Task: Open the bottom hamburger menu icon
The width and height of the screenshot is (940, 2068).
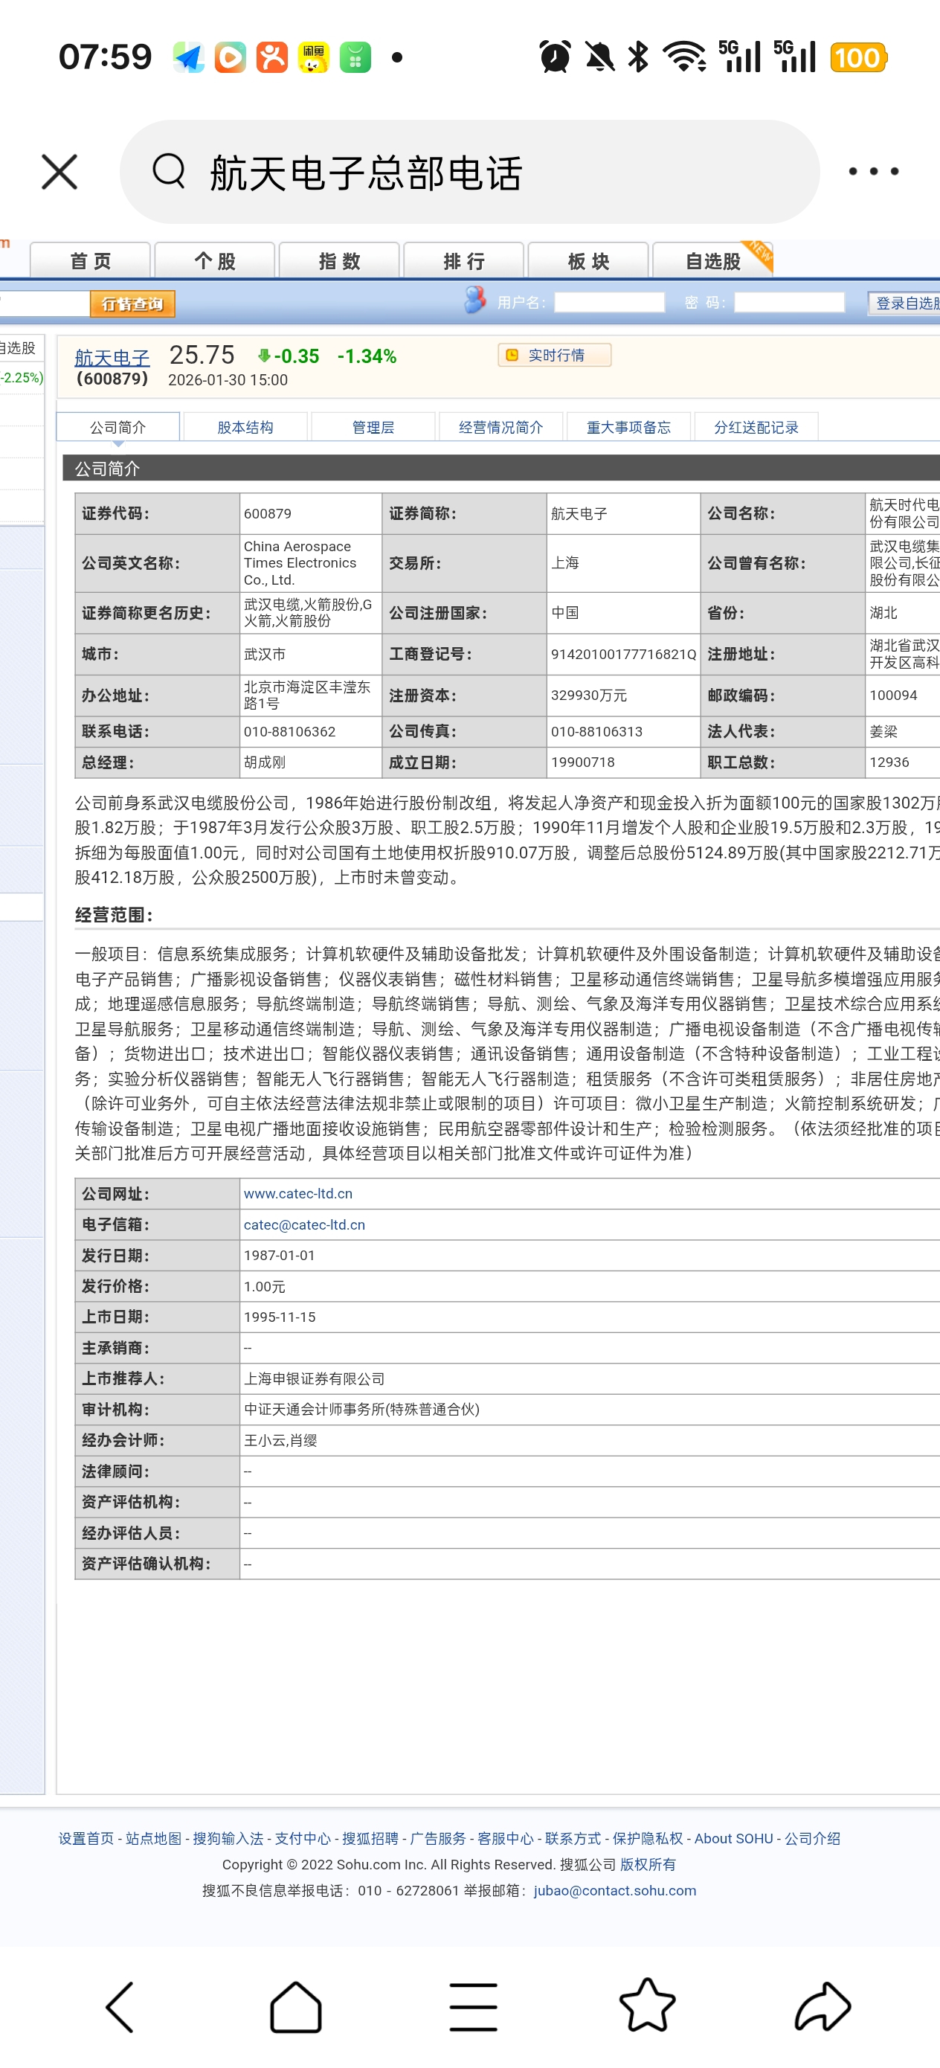Action: [473, 2006]
